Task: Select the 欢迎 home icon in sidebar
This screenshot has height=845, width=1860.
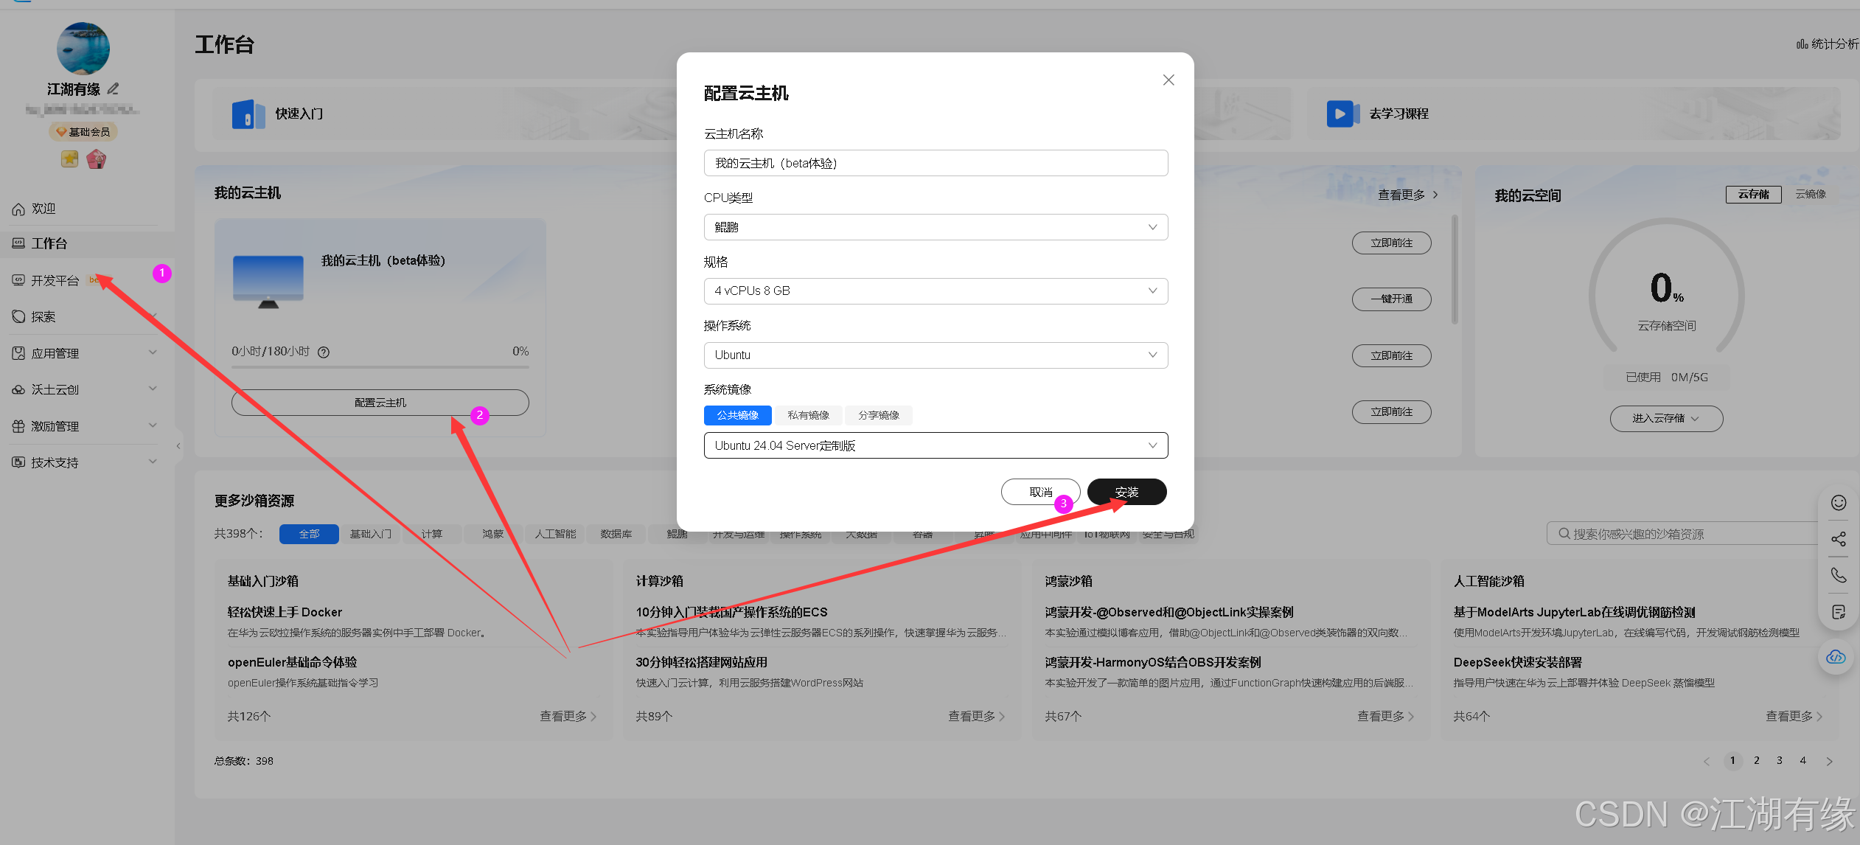Action: (18, 209)
